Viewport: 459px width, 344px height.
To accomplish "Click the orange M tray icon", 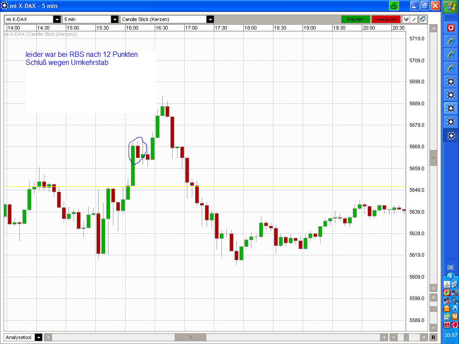I will [x=455, y=317].
